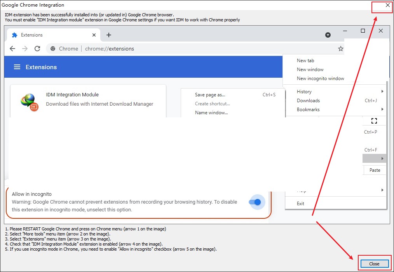Toggle the Allow in incognito switch
Image resolution: width=394 pixels, height=272 pixels.
(255, 202)
